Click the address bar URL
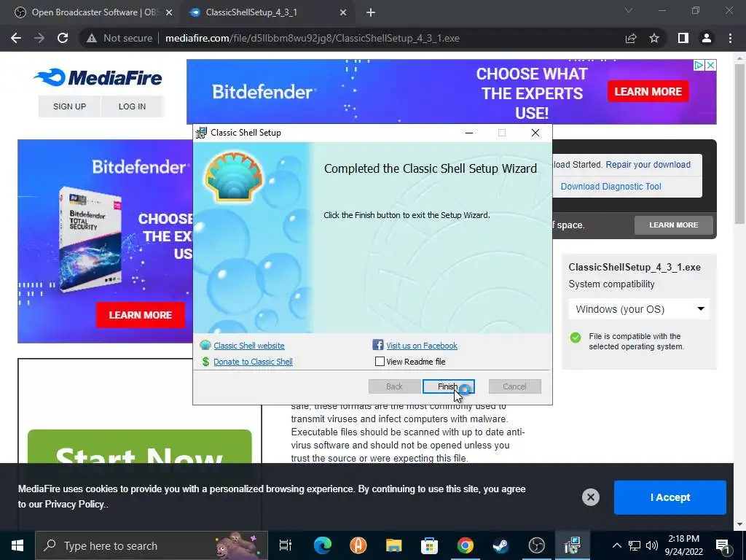 (x=312, y=38)
